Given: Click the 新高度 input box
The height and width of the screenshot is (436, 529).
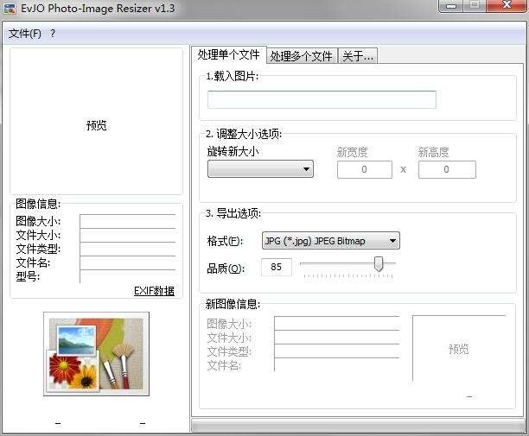Looking at the screenshot, I should pos(447,169).
